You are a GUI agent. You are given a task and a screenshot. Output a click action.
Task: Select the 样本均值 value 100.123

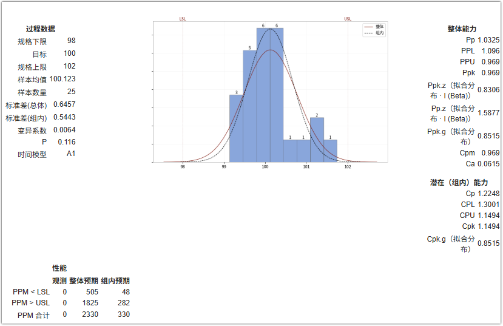(62, 79)
